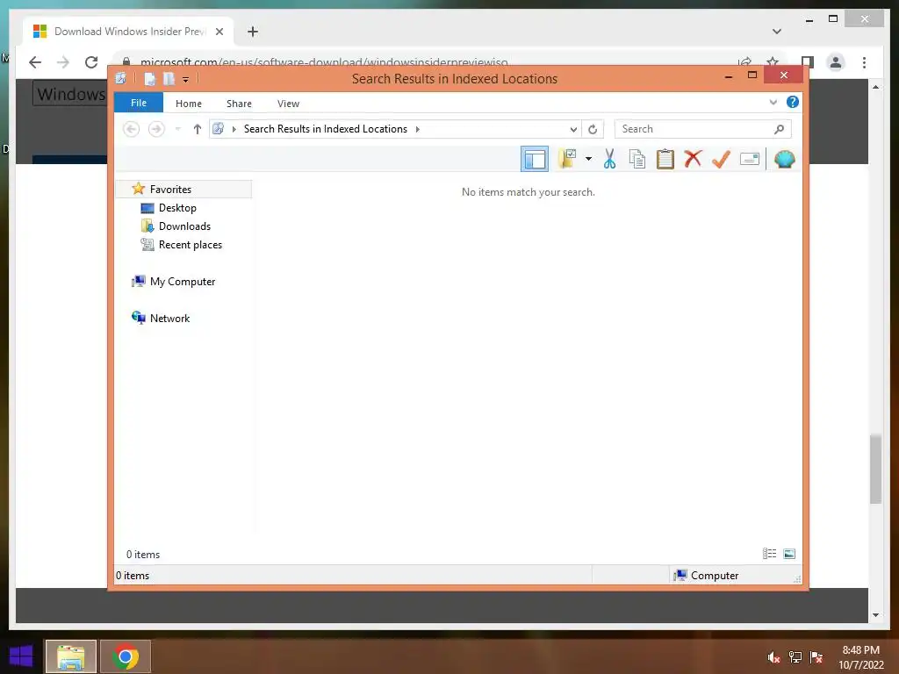Click the Explorer Search input box

703,129
